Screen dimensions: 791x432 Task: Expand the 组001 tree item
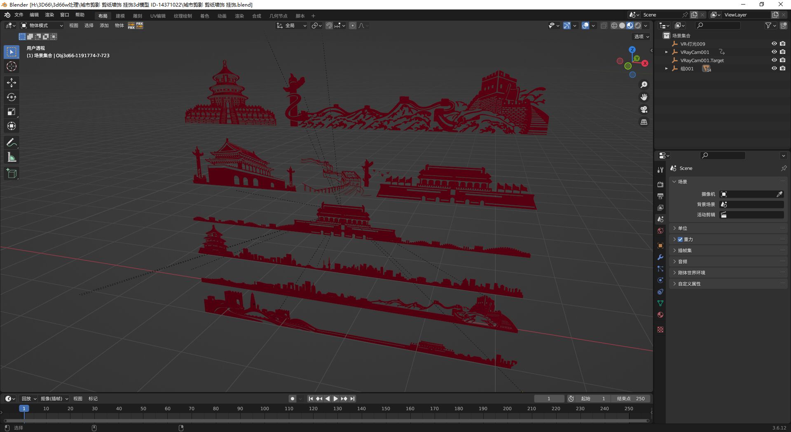pos(666,69)
